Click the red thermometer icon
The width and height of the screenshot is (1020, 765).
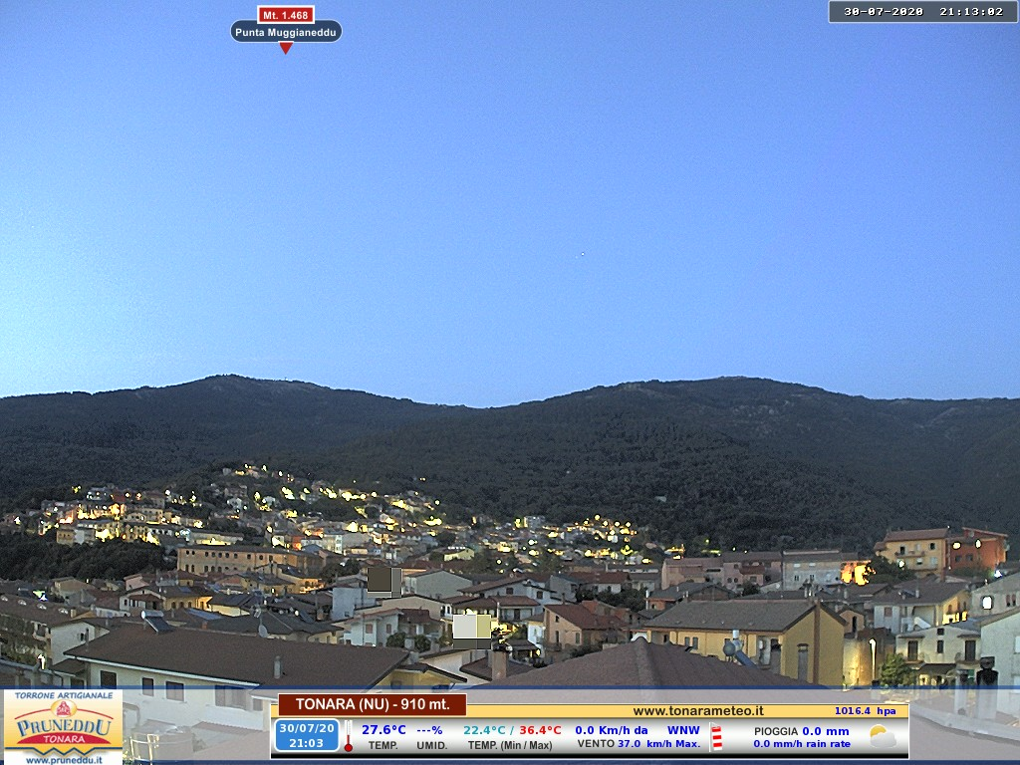[349, 736]
